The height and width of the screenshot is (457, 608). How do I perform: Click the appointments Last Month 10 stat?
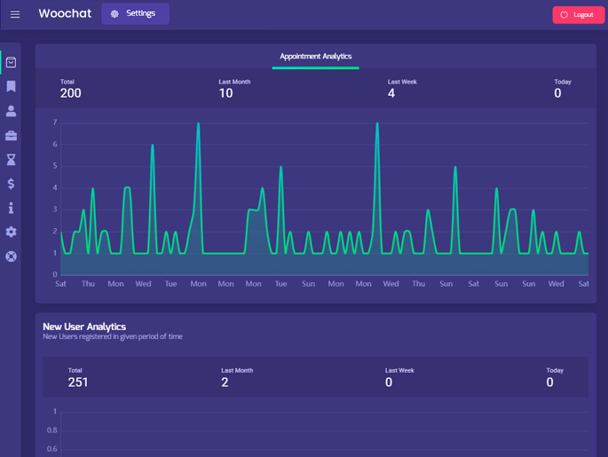point(234,89)
